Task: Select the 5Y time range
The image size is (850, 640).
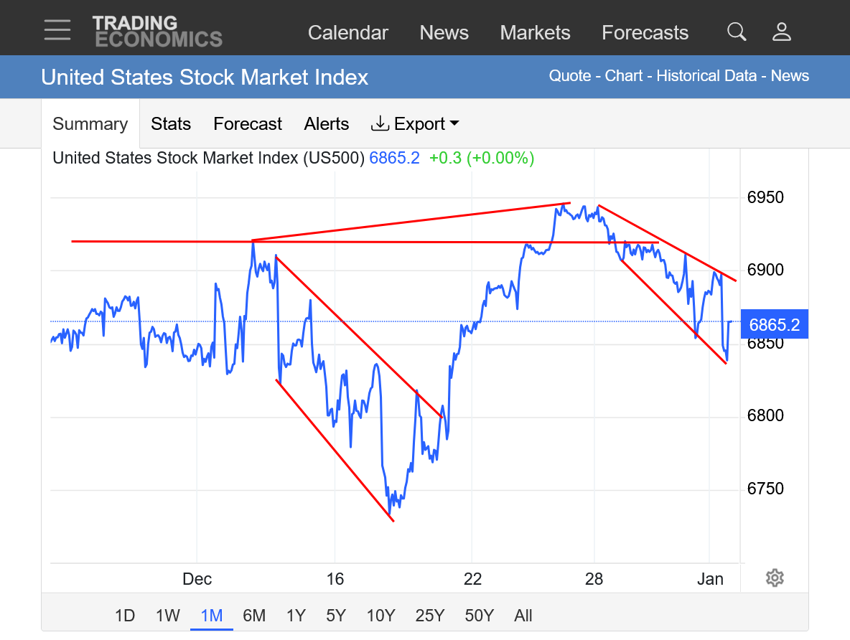Action: [336, 616]
